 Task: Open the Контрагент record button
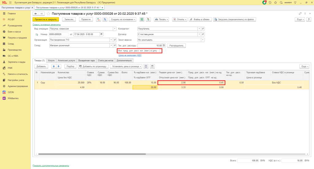[x=203, y=29]
